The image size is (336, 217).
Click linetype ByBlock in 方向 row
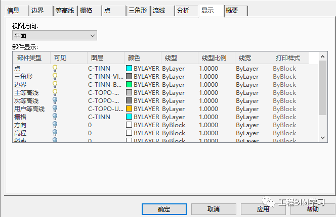coord(174,125)
